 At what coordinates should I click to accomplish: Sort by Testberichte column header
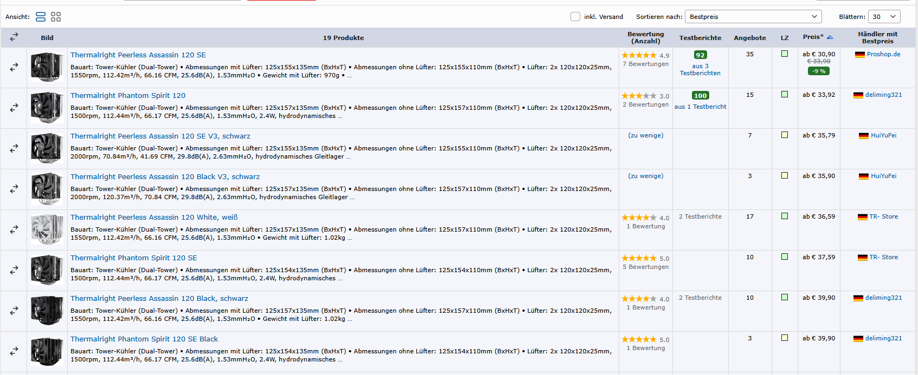700,38
